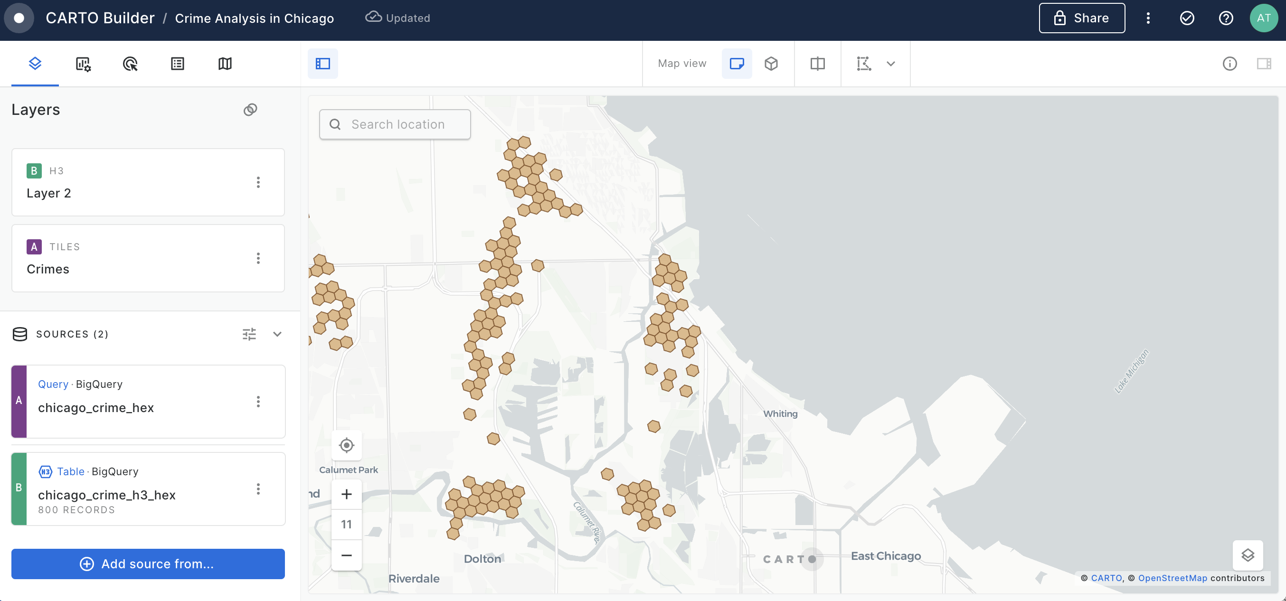Open the Widgets tab icon

(83, 64)
